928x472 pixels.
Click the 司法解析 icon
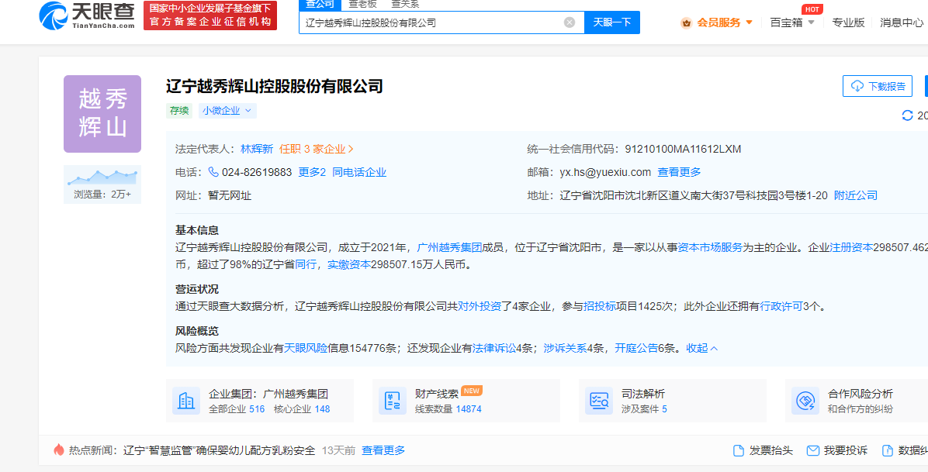600,401
